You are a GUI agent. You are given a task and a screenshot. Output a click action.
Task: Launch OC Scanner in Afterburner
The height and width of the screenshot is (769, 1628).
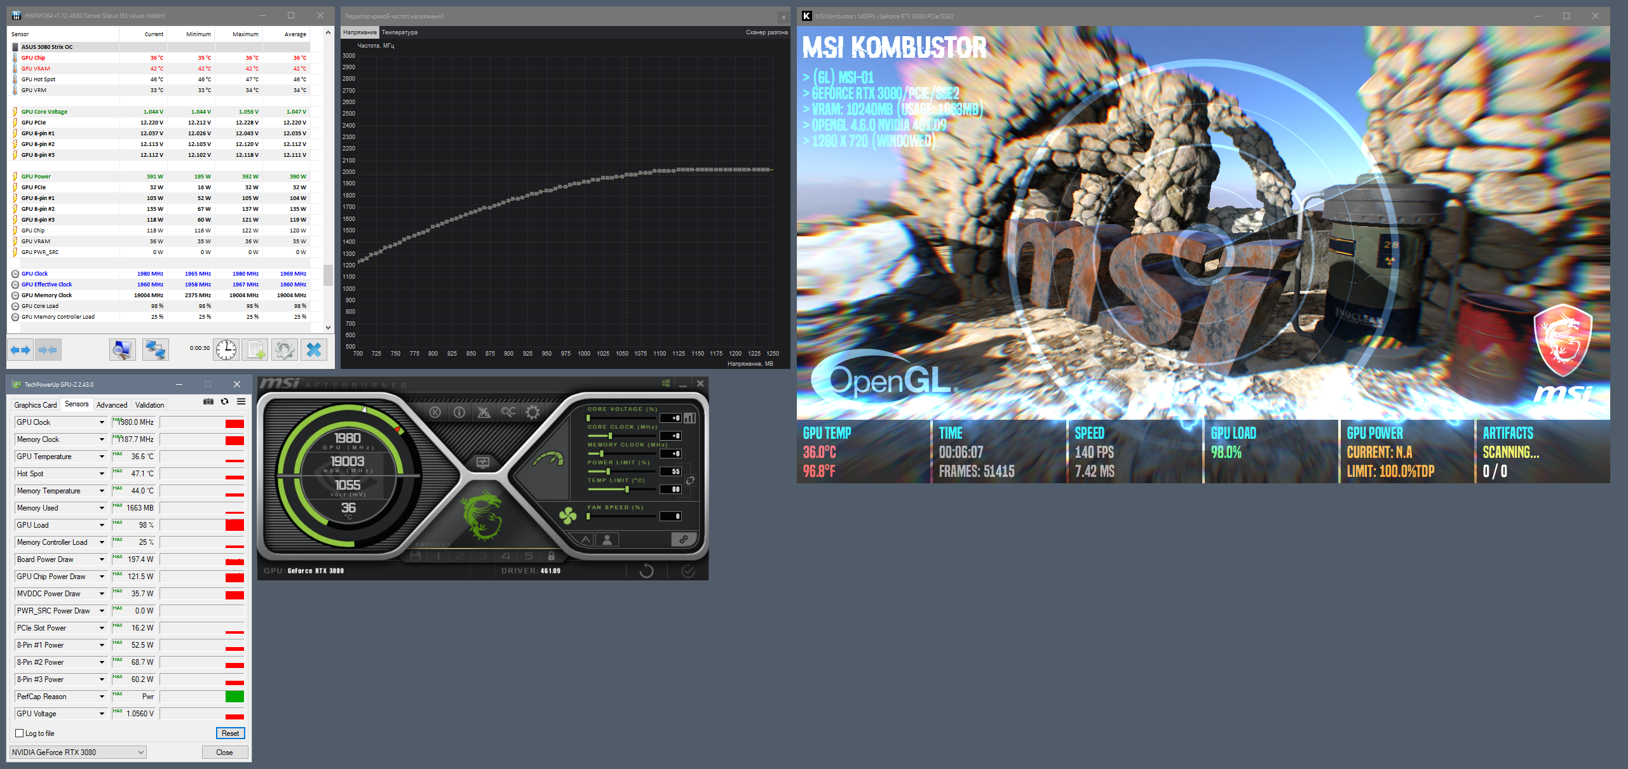coord(508,412)
